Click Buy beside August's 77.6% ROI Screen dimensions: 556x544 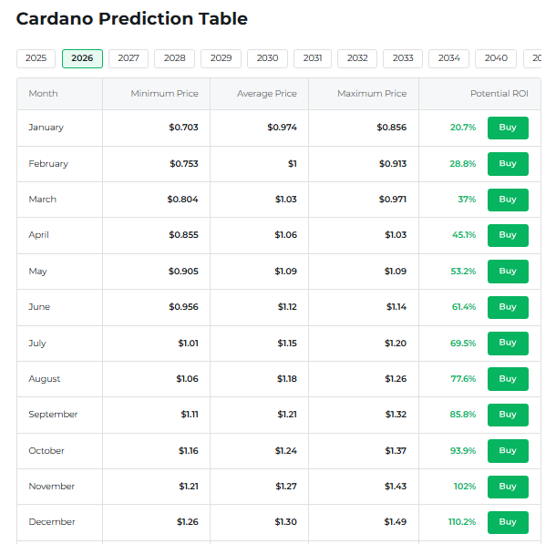tap(508, 379)
